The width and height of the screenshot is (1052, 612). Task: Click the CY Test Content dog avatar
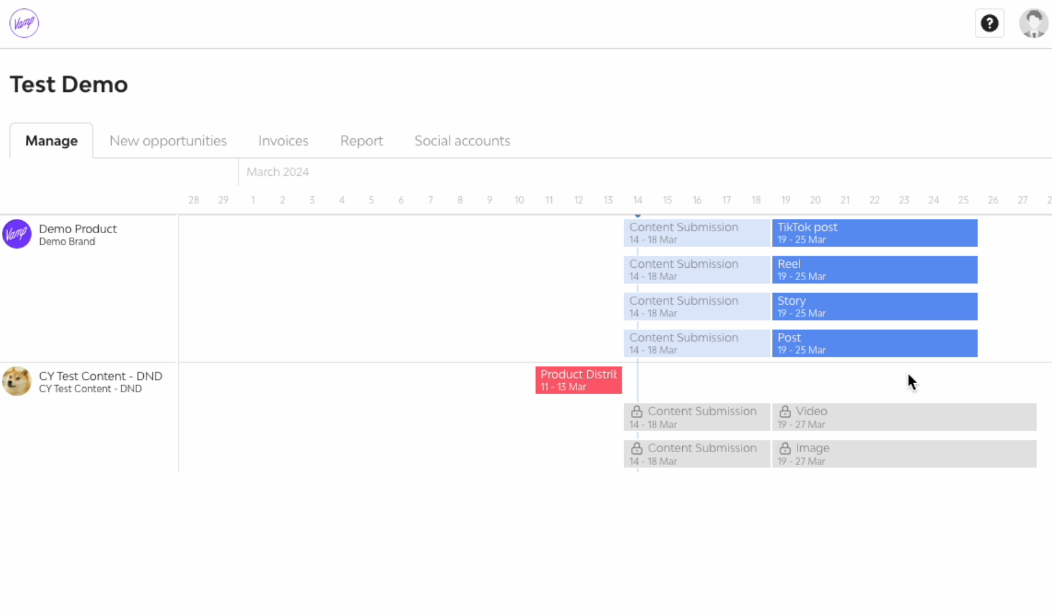pos(17,381)
